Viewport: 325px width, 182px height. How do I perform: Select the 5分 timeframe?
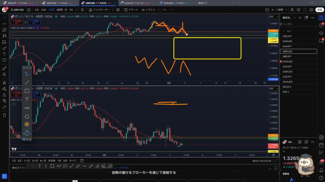point(37,10)
